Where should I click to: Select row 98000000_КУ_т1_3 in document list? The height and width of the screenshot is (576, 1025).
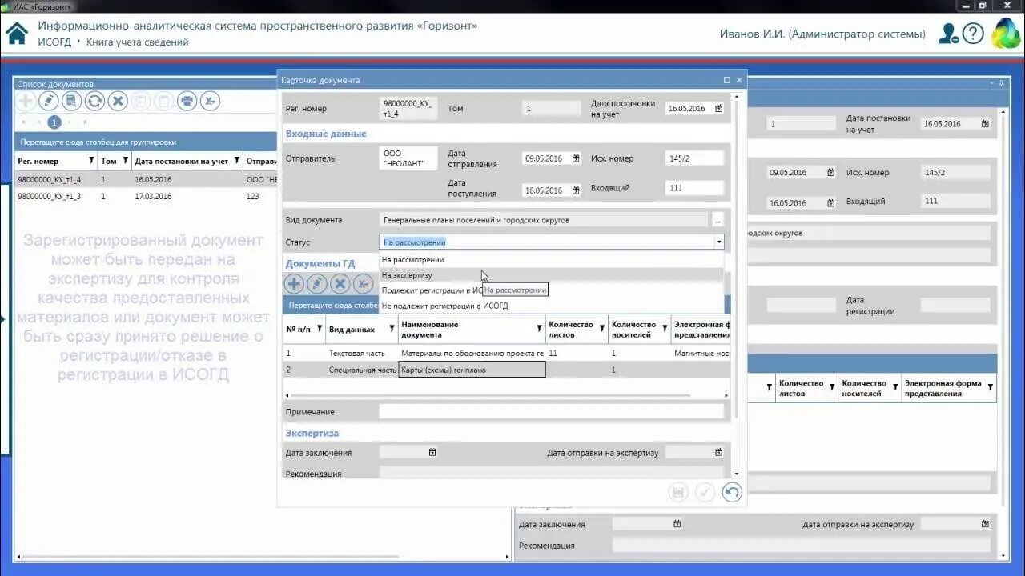[146, 196]
